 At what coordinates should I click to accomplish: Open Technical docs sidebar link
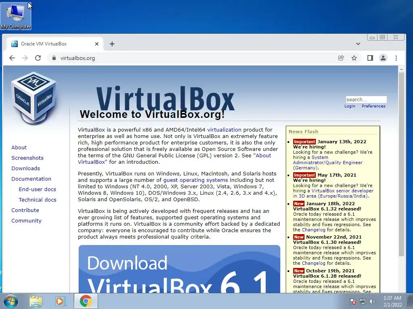coord(38,200)
